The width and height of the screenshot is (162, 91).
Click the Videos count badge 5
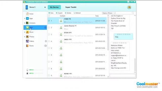(x=46, y=41)
